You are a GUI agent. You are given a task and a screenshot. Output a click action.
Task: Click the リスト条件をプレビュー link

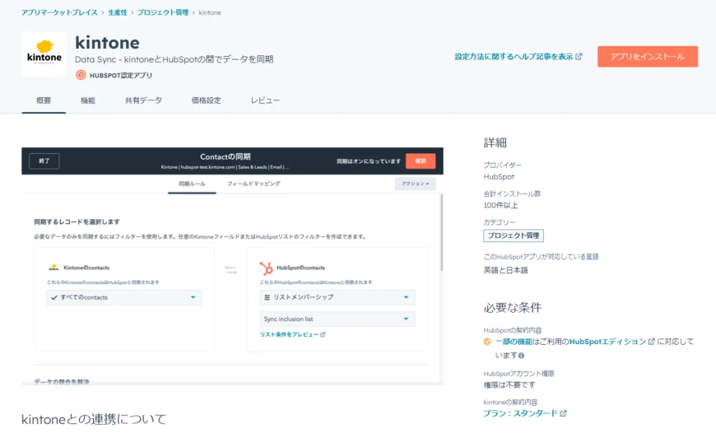point(289,334)
